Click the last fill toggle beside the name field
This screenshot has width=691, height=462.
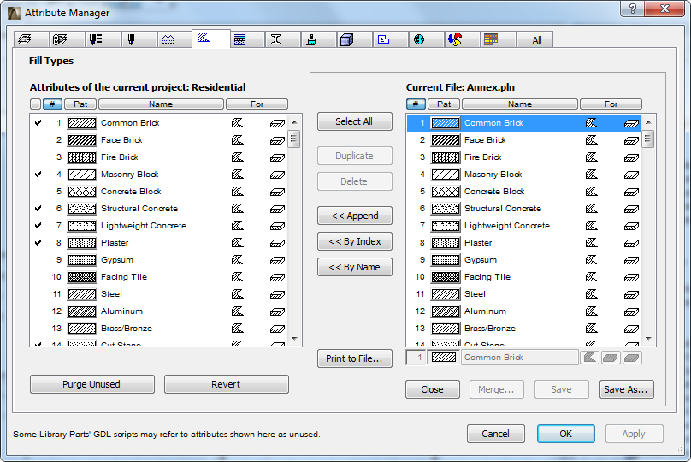(x=632, y=358)
